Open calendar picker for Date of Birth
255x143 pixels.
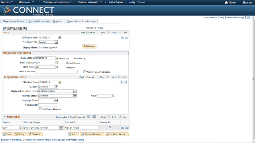click(57, 58)
